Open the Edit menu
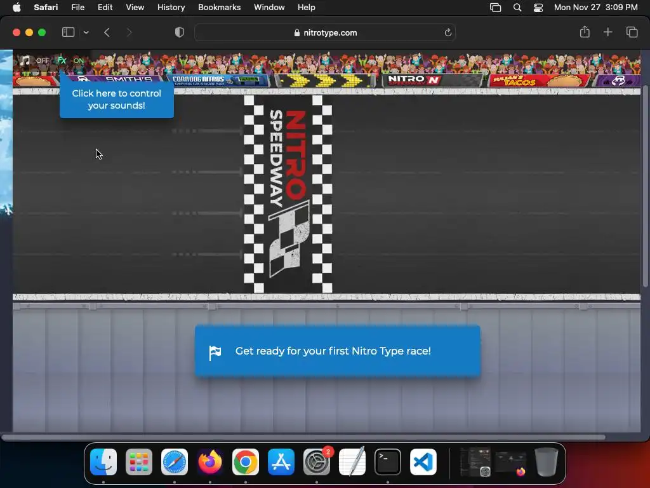 pos(105,7)
